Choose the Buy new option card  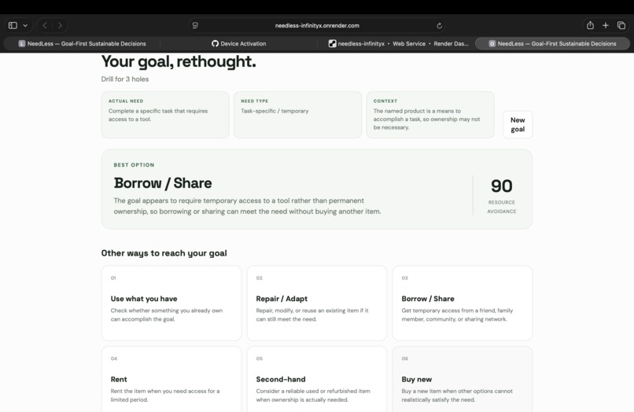coord(463,379)
